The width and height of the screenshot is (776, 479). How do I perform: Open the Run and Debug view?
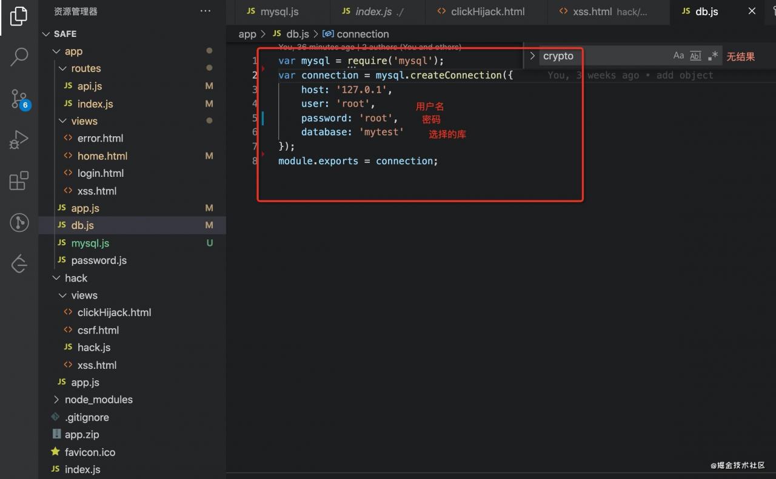coord(18,139)
